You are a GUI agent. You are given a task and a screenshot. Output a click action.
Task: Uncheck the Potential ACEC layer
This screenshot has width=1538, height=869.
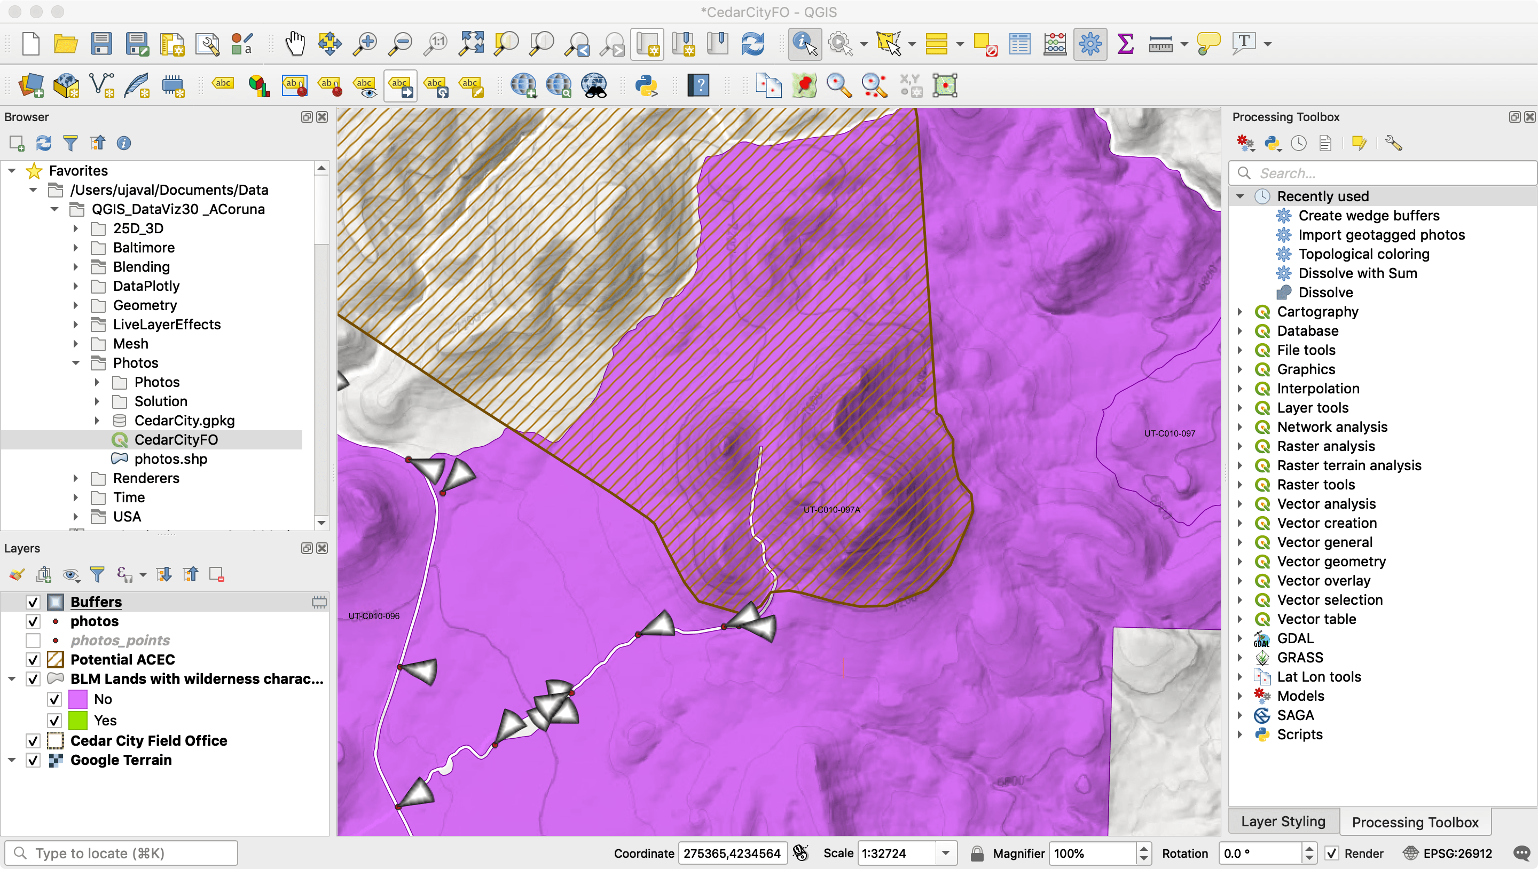(34, 660)
